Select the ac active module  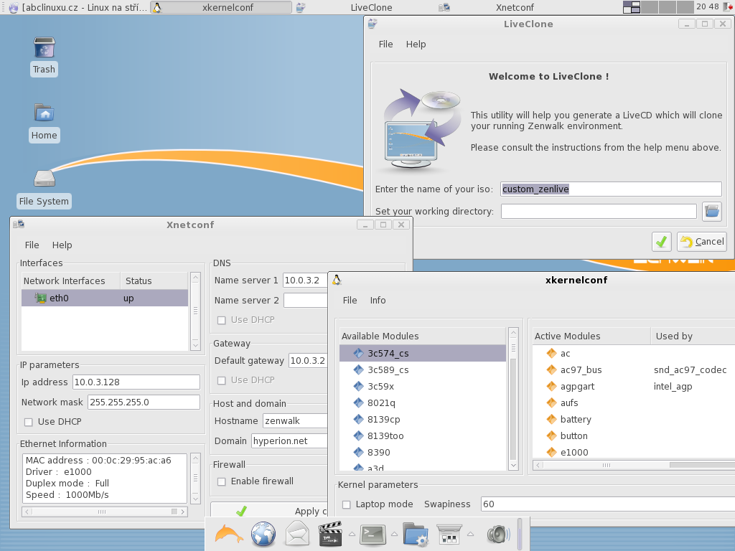coord(634,353)
